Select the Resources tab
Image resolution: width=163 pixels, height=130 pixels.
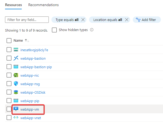point(14,5)
